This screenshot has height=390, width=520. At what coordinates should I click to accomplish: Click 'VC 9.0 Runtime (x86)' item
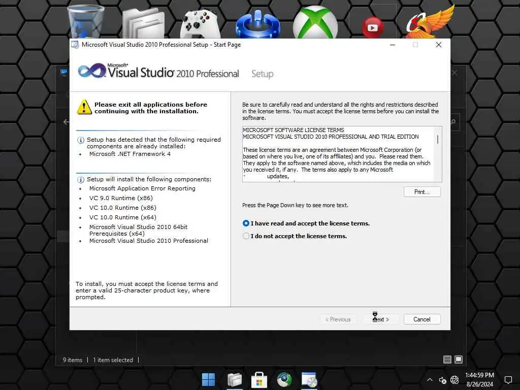point(121,198)
